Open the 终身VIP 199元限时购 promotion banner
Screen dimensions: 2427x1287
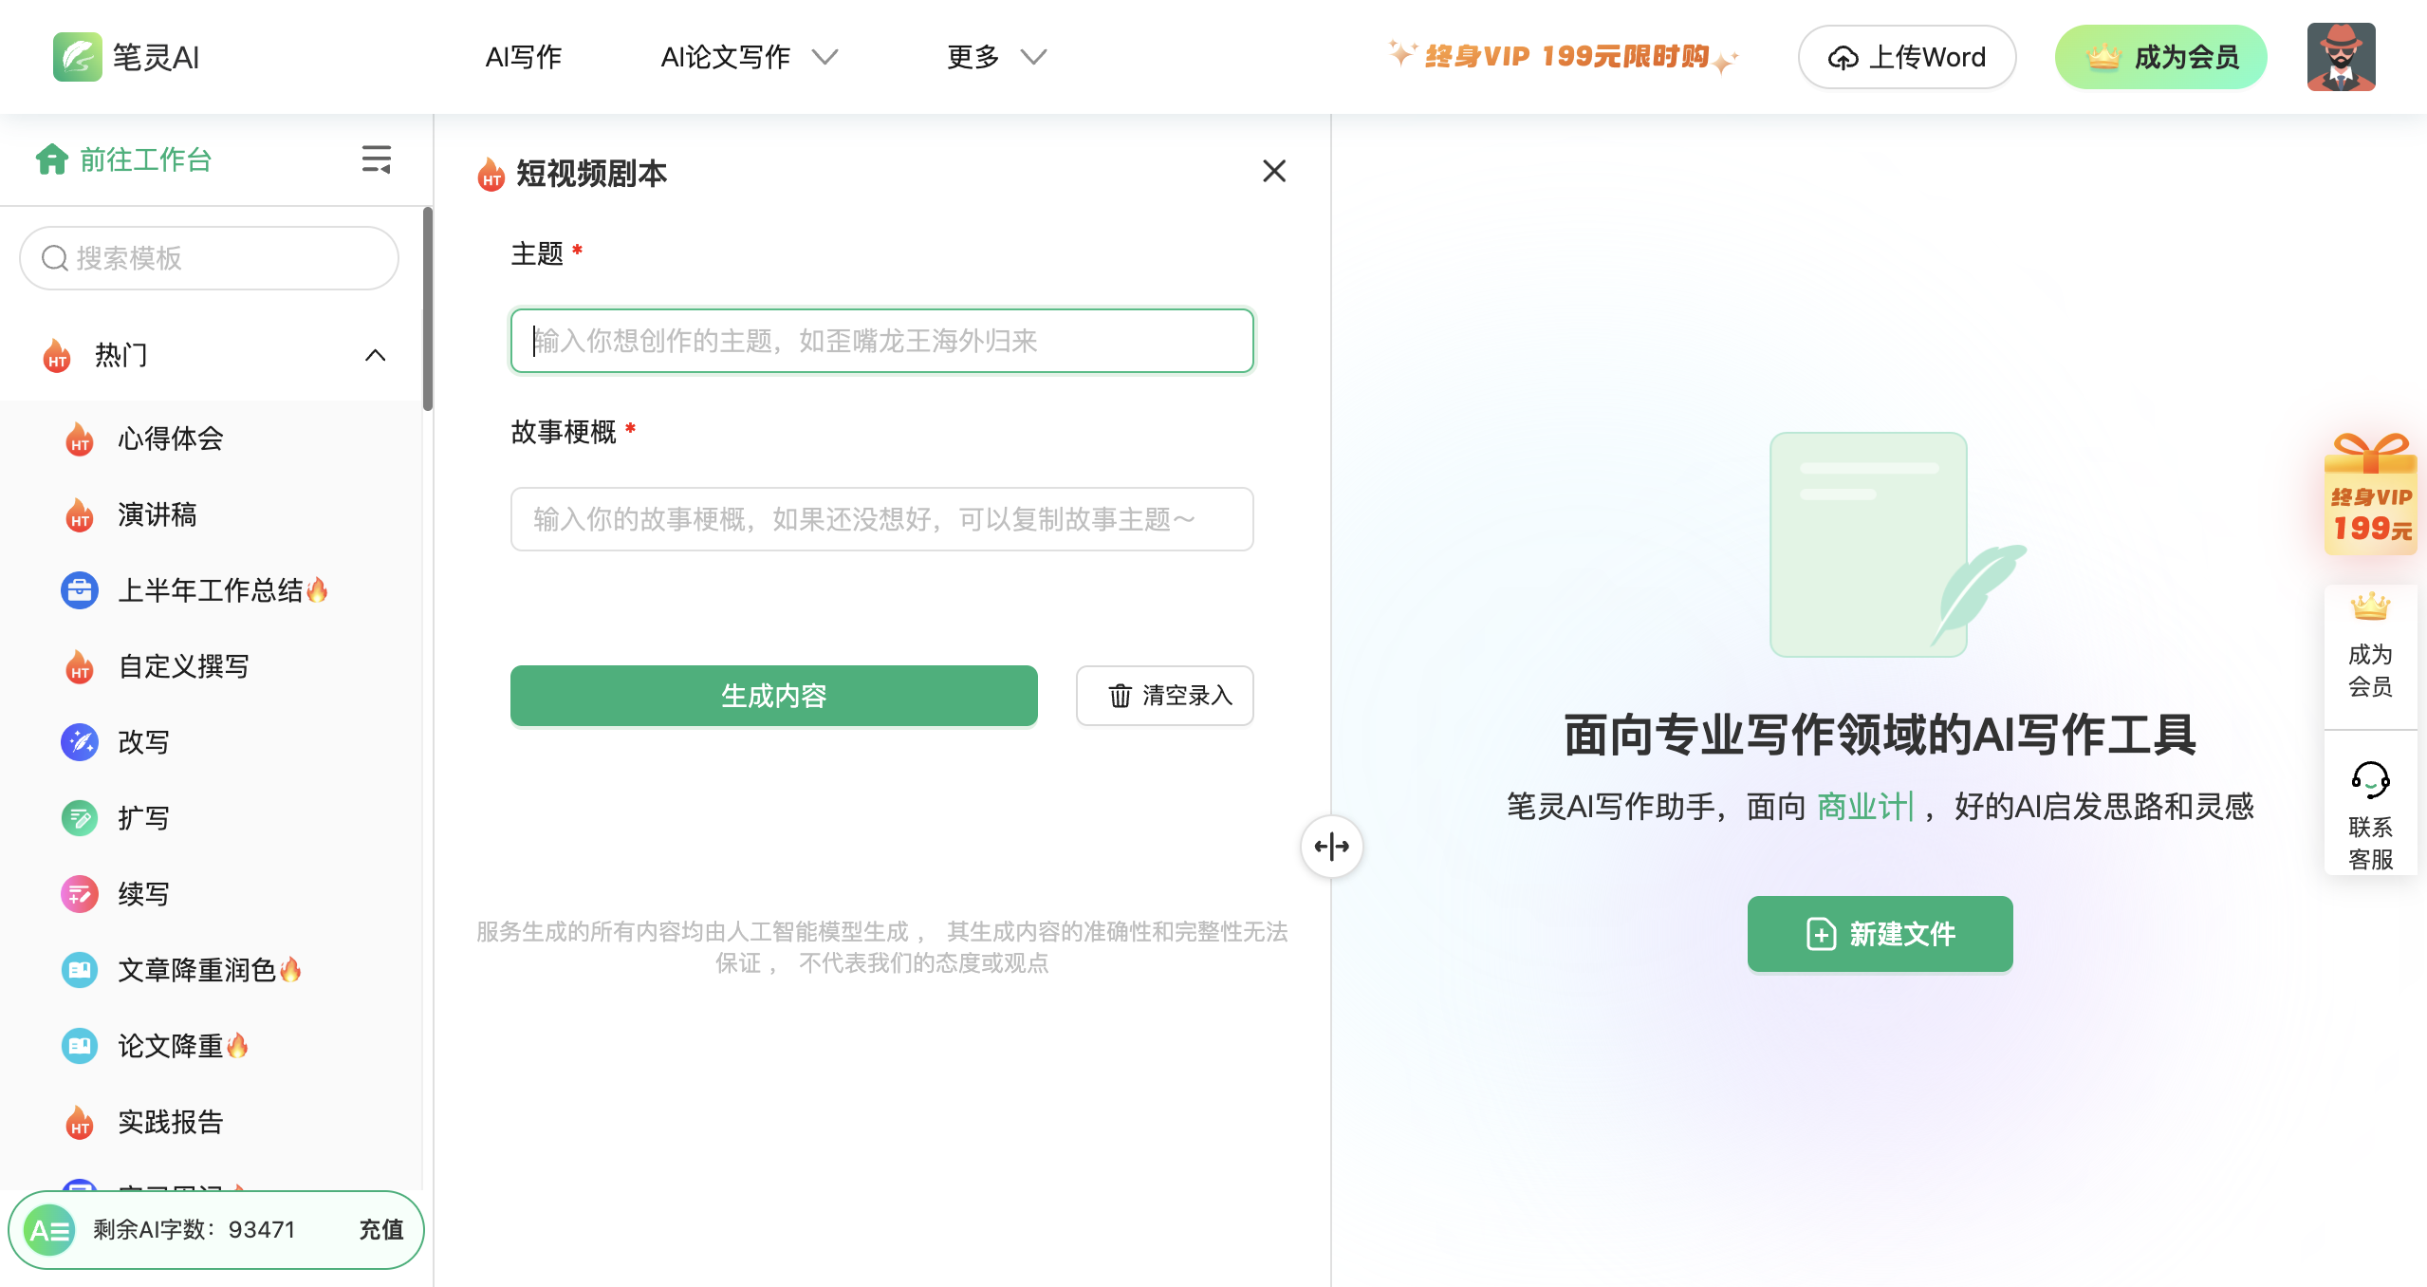[x=1564, y=57]
